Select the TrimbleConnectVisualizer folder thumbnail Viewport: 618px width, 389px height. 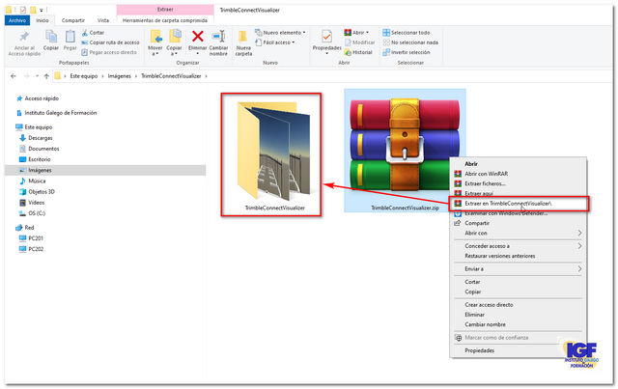[x=273, y=152]
